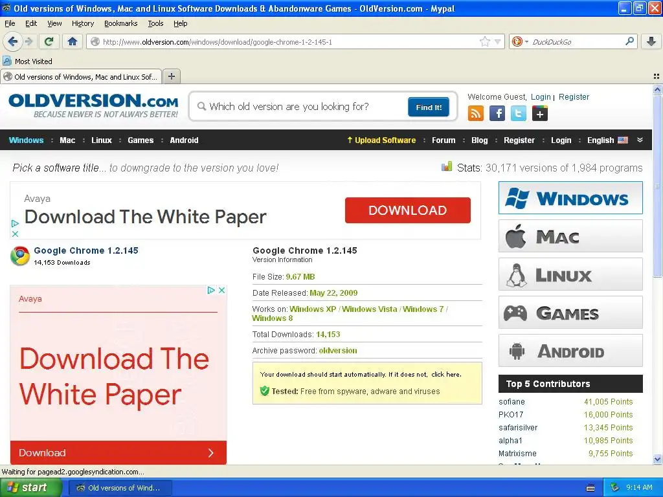Click the forward navigation arrow
The image size is (663, 497).
click(x=28, y=41)
